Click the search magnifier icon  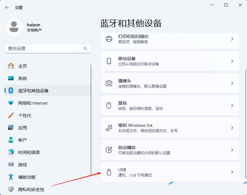coord(85,48)
